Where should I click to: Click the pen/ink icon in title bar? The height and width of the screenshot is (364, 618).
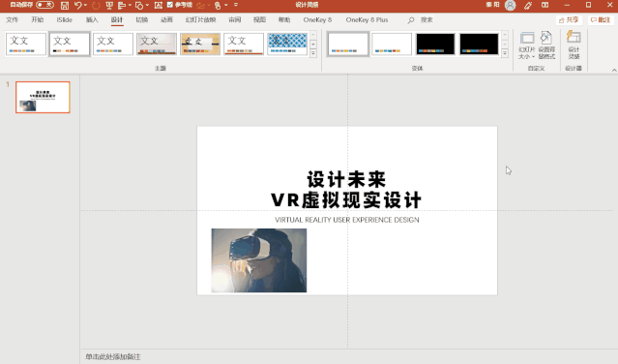pyautogui.click(x=528, y=5)
